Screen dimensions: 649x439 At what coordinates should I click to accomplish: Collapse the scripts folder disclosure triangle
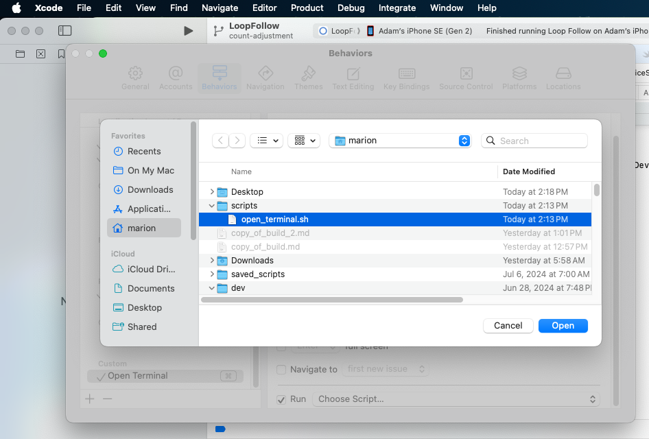[212, 206]
